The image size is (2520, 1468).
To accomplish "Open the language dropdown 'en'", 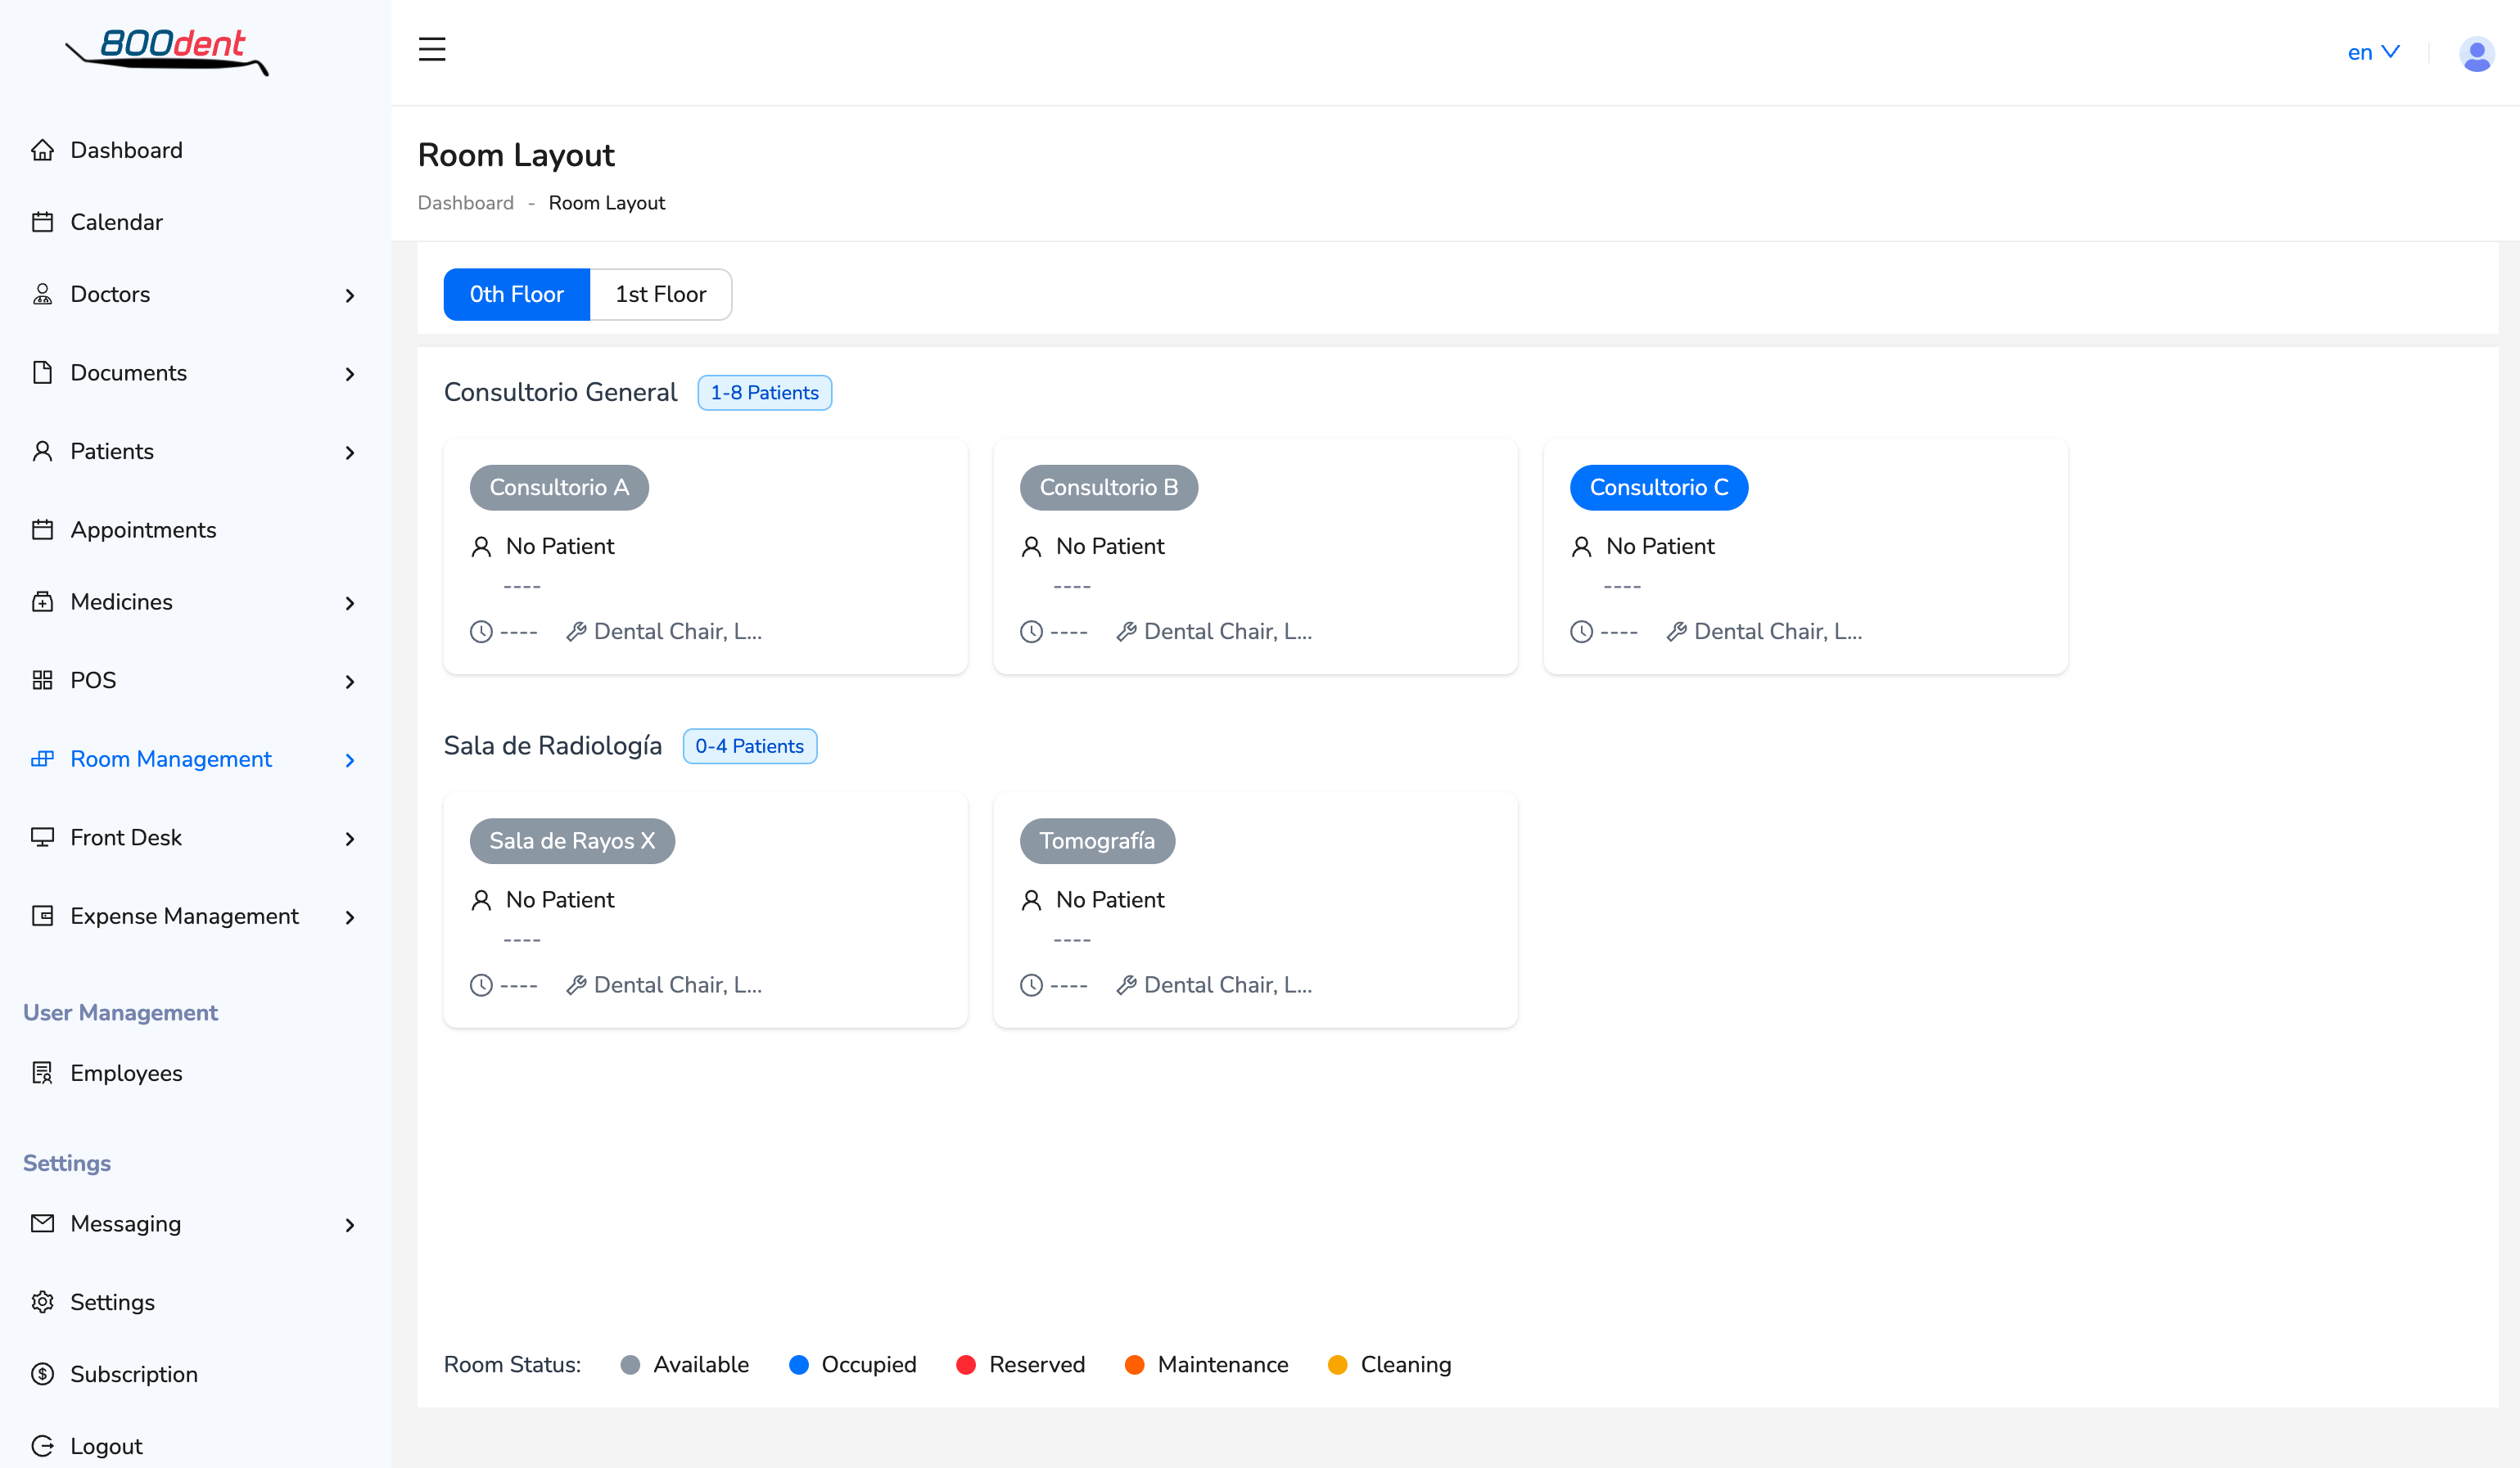I will pyautogui.click(x=2373, y=52).
